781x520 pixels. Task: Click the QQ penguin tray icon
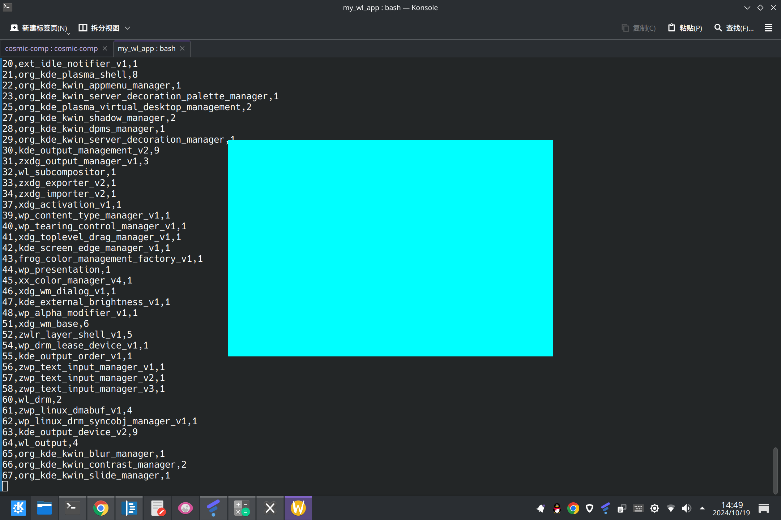coord(557,508)
